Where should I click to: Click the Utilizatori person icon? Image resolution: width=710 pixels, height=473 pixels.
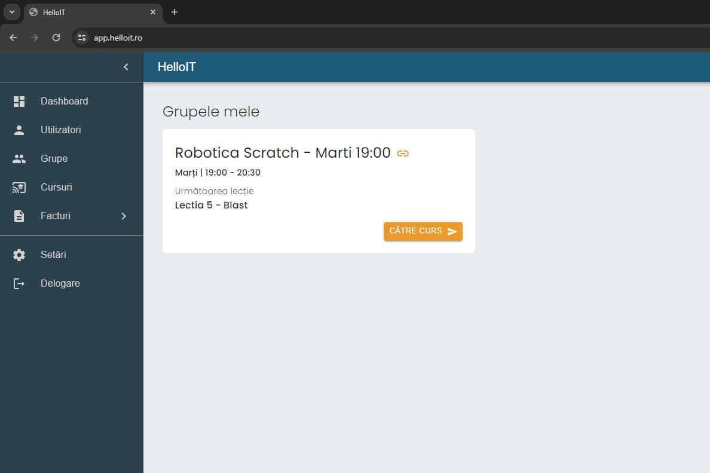click(x=19, y=130)
